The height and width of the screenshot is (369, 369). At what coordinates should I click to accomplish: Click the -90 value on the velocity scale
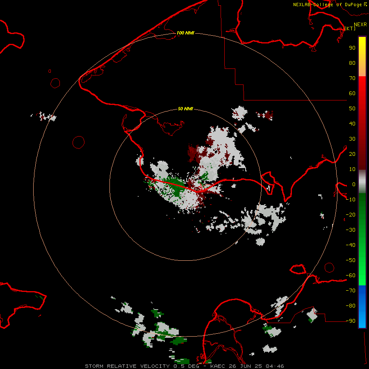(351, 321)
